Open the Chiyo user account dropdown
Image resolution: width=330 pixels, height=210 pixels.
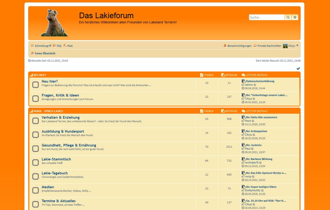[x=291, y=46]
